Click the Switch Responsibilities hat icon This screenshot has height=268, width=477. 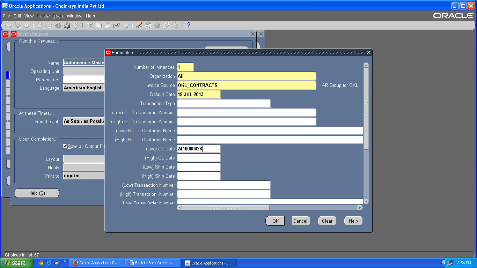58,25
